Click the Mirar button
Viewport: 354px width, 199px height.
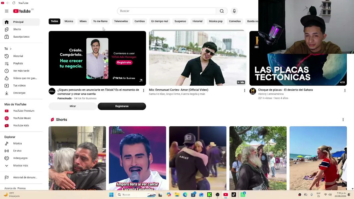[x=73, y=106]
